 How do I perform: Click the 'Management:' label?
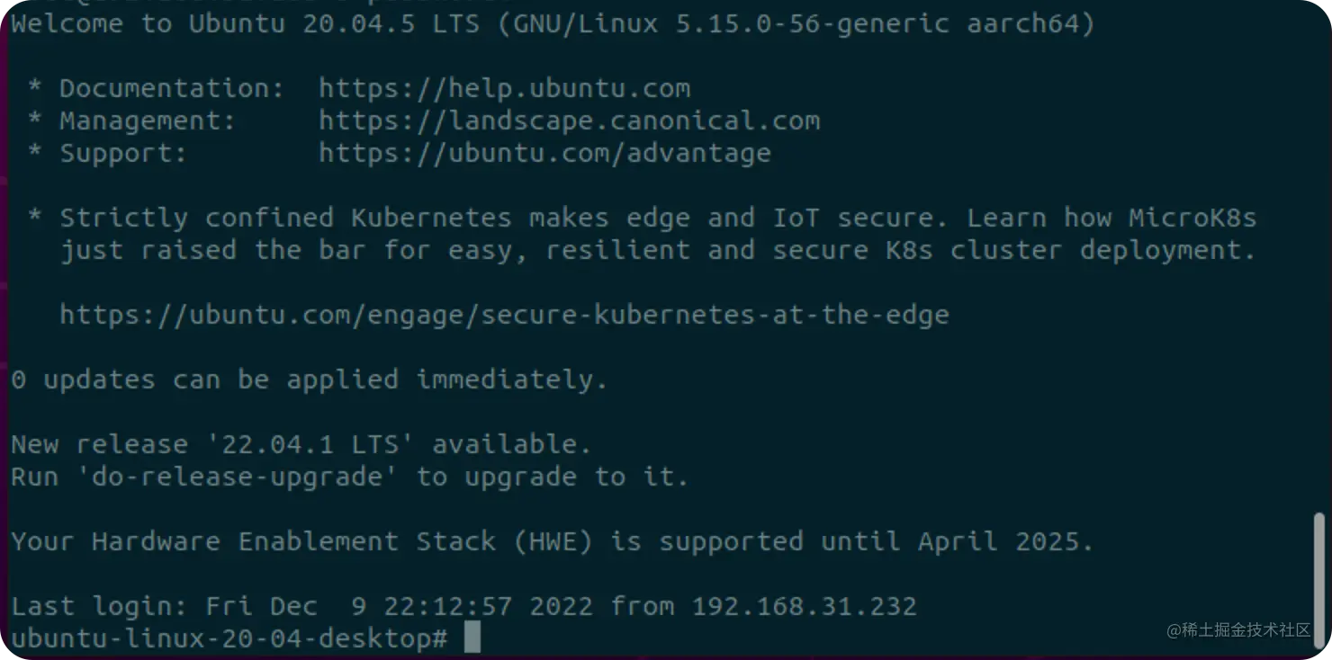click(x=148, y=120)
